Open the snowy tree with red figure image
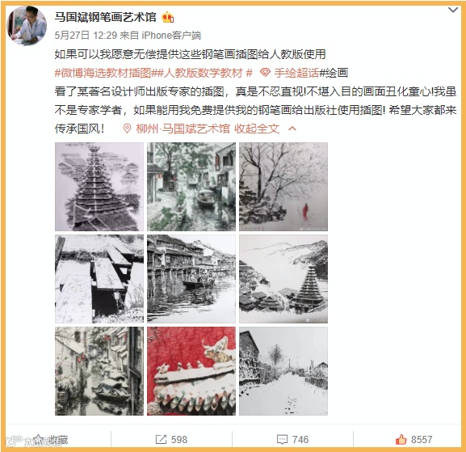 [x=283, y=187]
